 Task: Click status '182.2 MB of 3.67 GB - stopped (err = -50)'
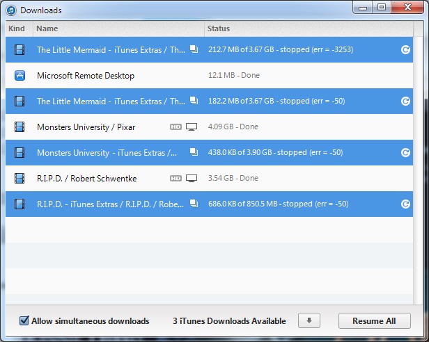276,101
